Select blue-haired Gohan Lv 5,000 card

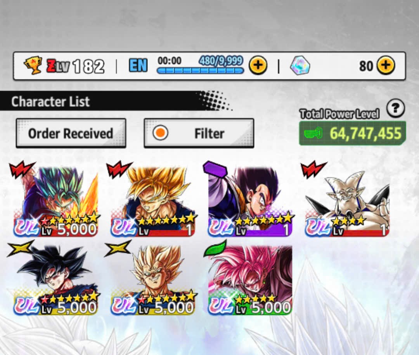pyautogui.click(x=55, y=200)
